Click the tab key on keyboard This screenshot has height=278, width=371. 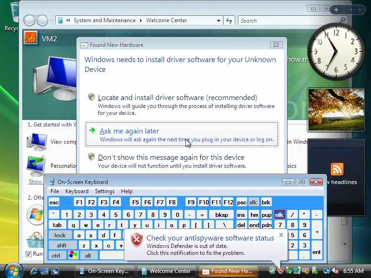click(x=57, y=225)
